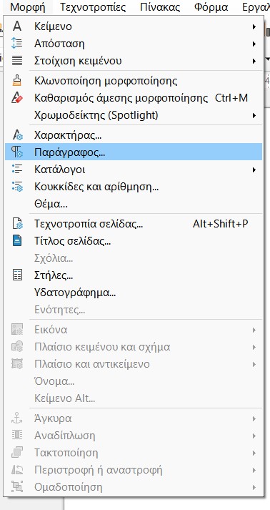This screenshot has width=270, height=510.
Task: Click the Καθαρισμός άμεσης μορφοποίησης eraser icon
Action: click(x=17, y=98)
